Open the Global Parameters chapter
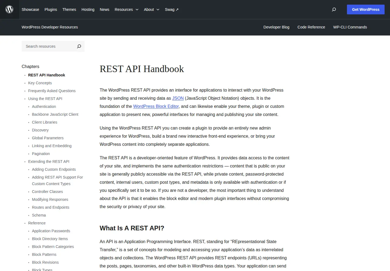This screenshot has width=390, height=271. pos(48,138)
